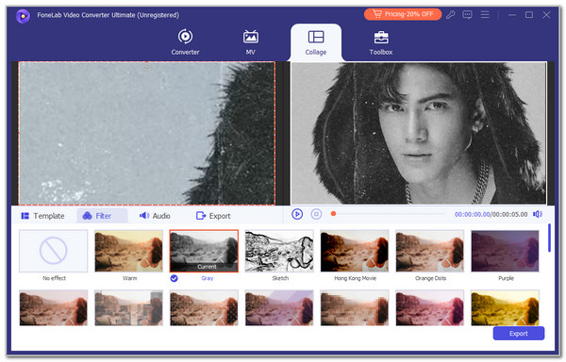
Task: Mute the preview volume speaker icon
Action: tap(538, 214)
